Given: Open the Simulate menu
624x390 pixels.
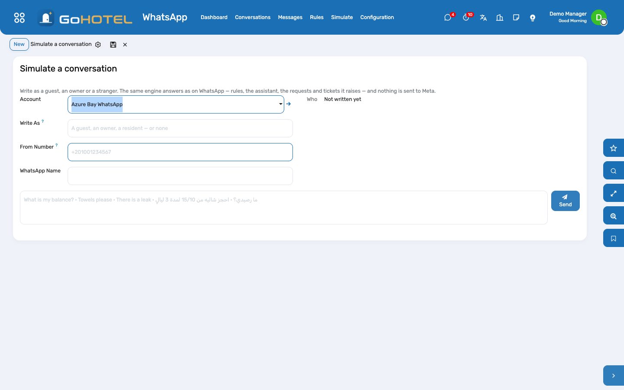Looking at the screenshot, I should click(342, 17).
